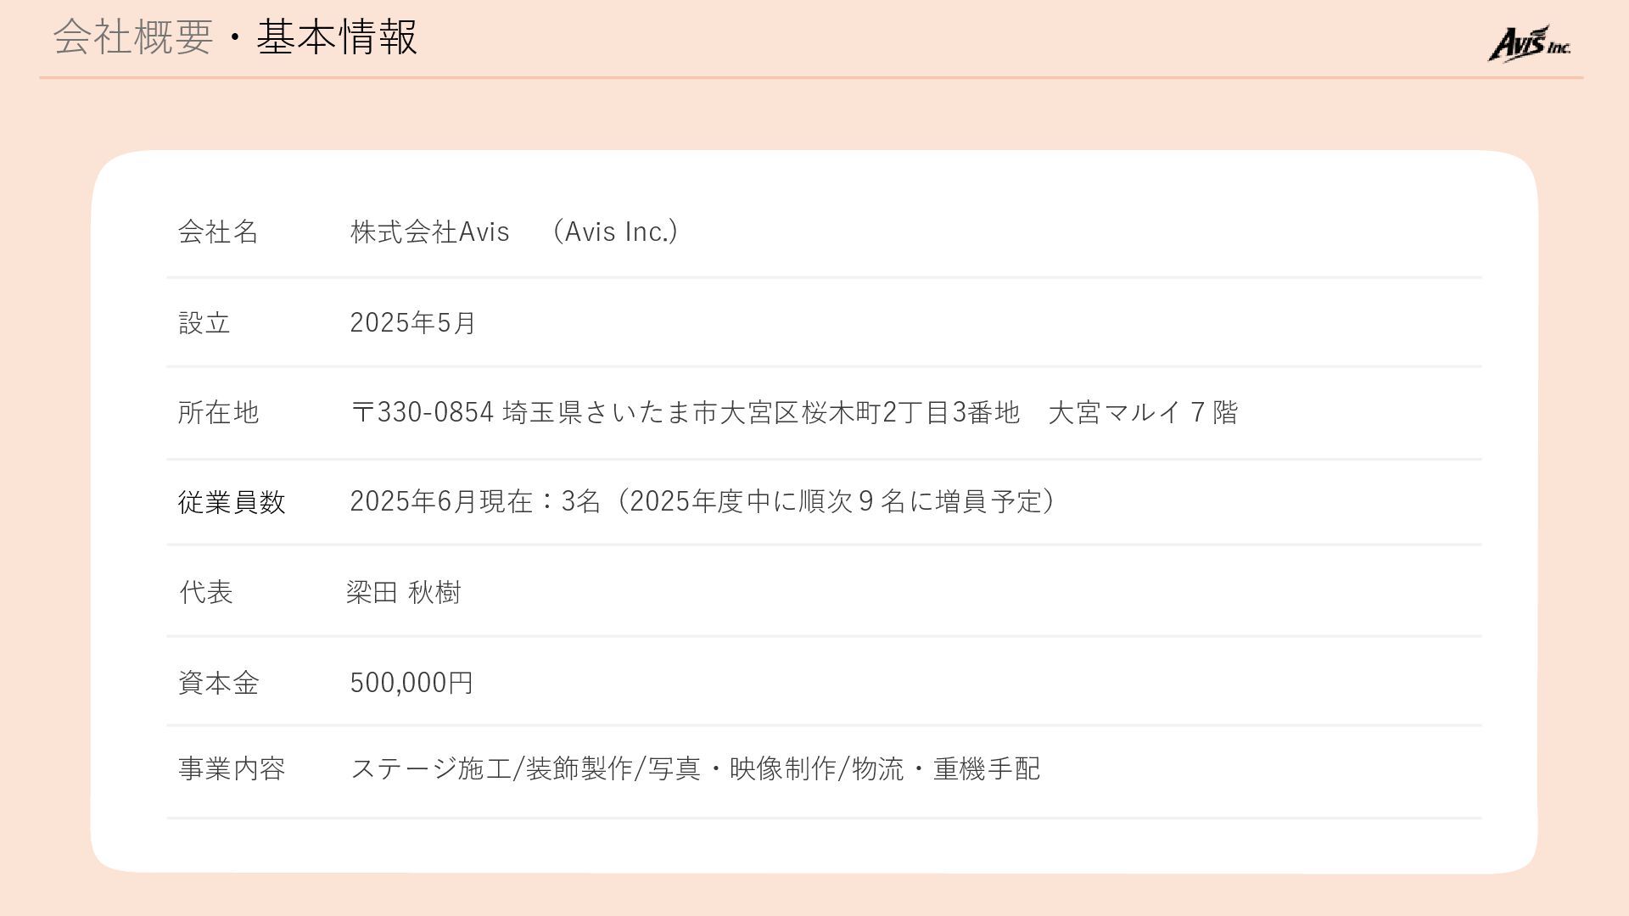Click the Avis Inc. logo
This screenshot has height=916, width=1629.
pyautogui.click(x=1529, y=44)
